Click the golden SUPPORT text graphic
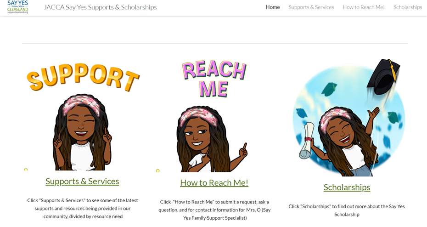427x227 pixels. 83,78
